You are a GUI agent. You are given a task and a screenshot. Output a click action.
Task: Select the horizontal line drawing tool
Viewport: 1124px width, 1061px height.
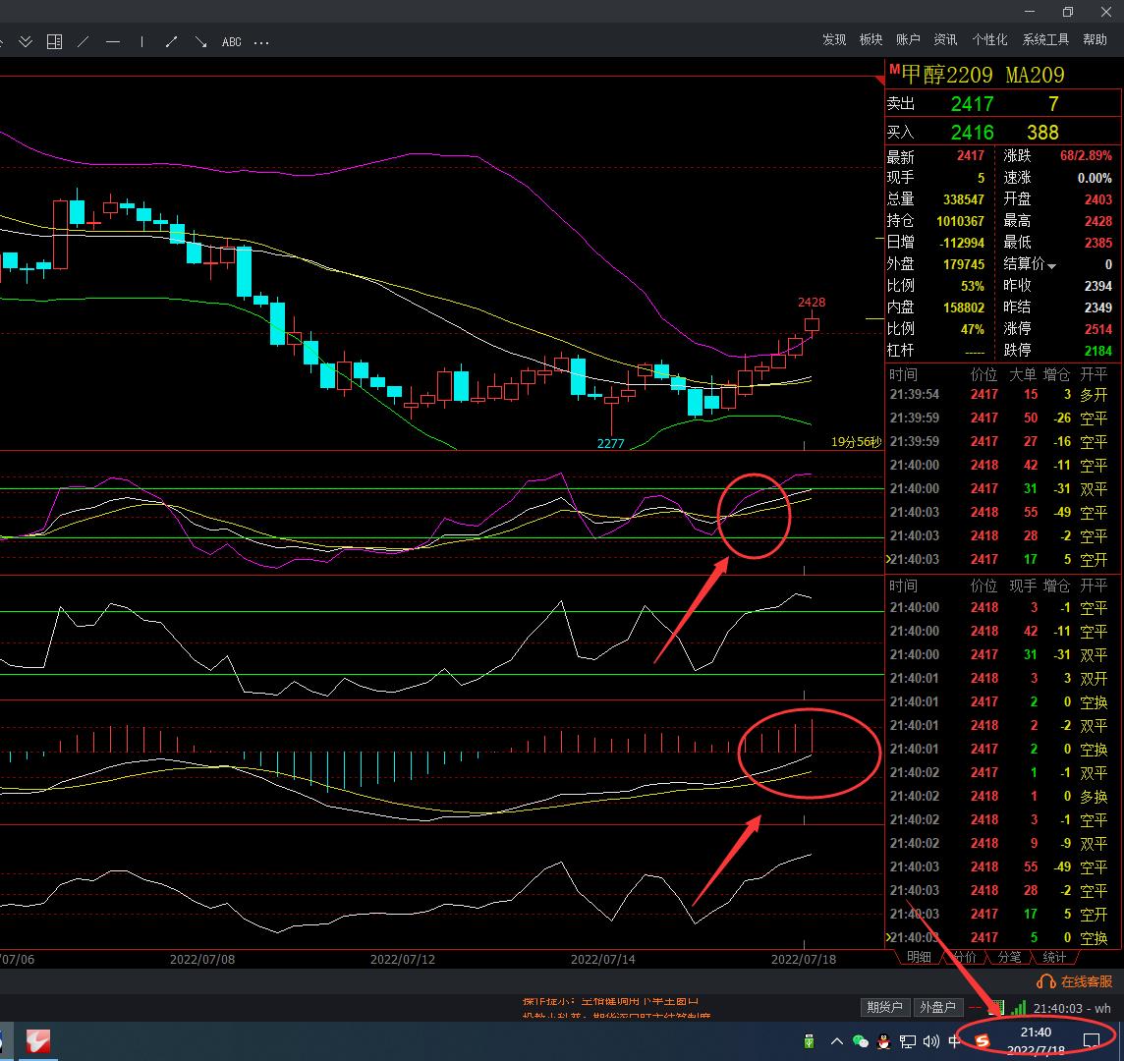click(113, 42)
